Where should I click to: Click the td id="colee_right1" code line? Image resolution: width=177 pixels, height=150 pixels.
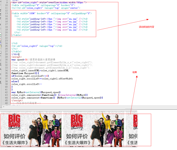(x=46, y=8)
